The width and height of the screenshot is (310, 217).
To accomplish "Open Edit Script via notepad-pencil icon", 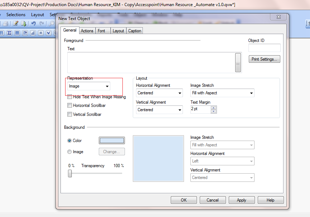I will click(16, 24).
